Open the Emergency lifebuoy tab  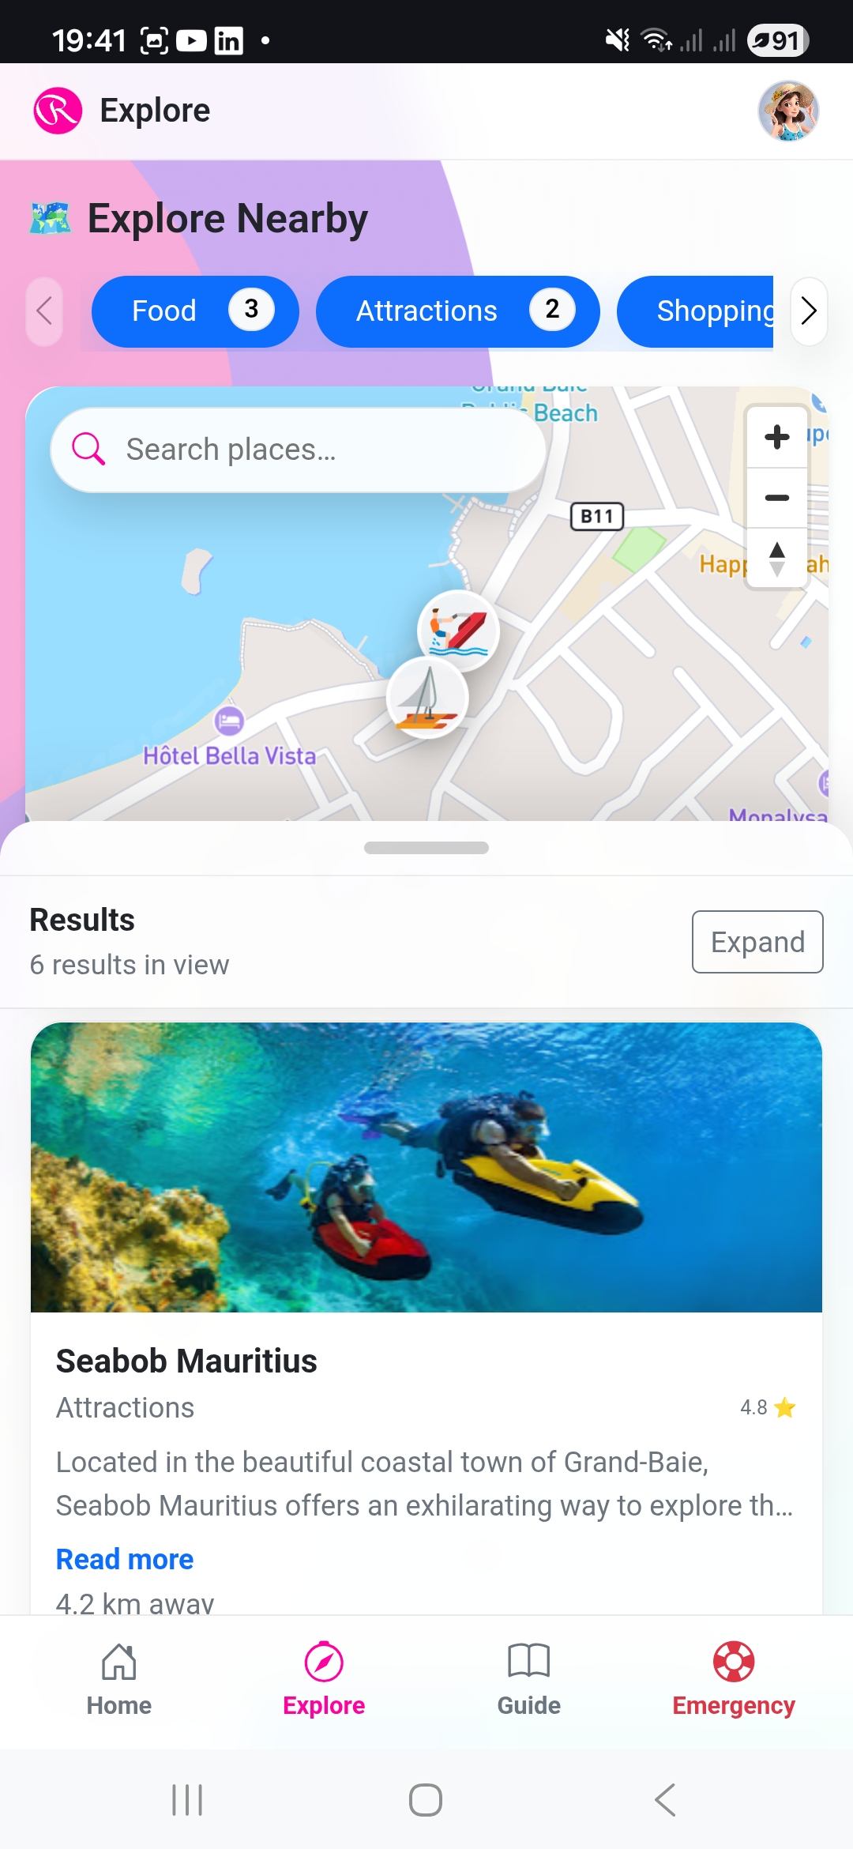[733, 1679]
